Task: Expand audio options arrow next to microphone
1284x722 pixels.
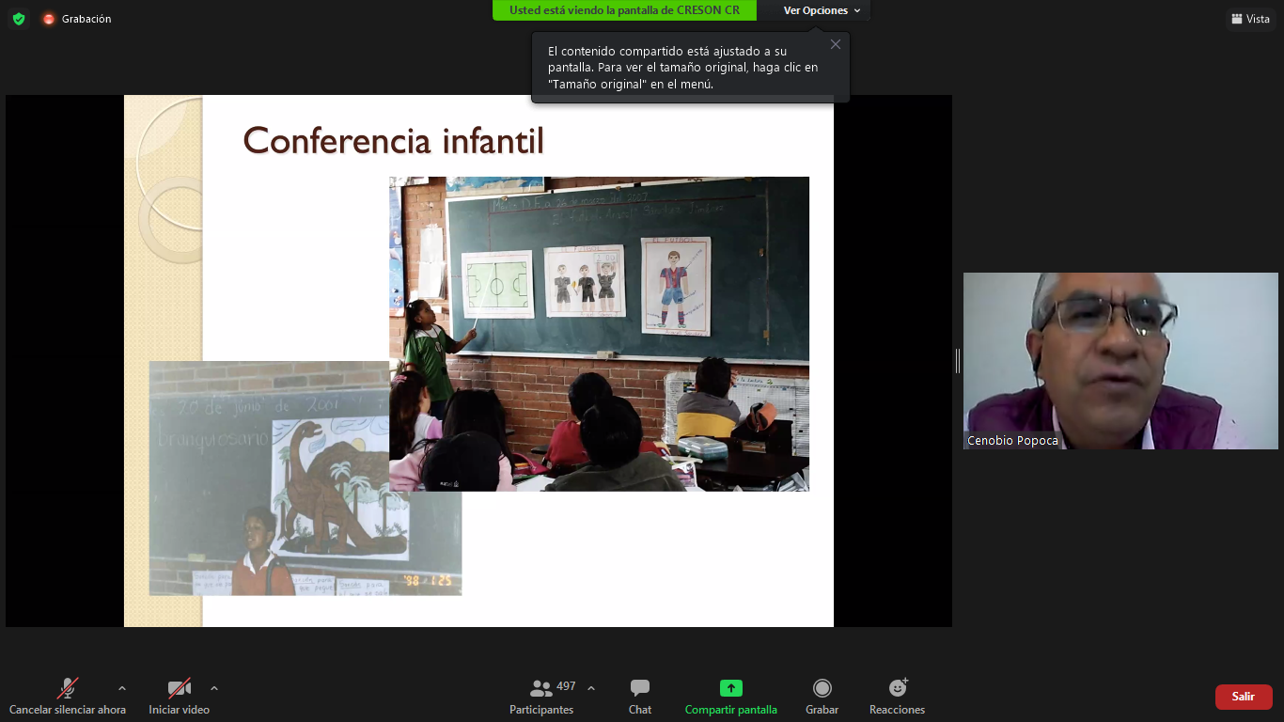Action: click(x=122, y=688)
